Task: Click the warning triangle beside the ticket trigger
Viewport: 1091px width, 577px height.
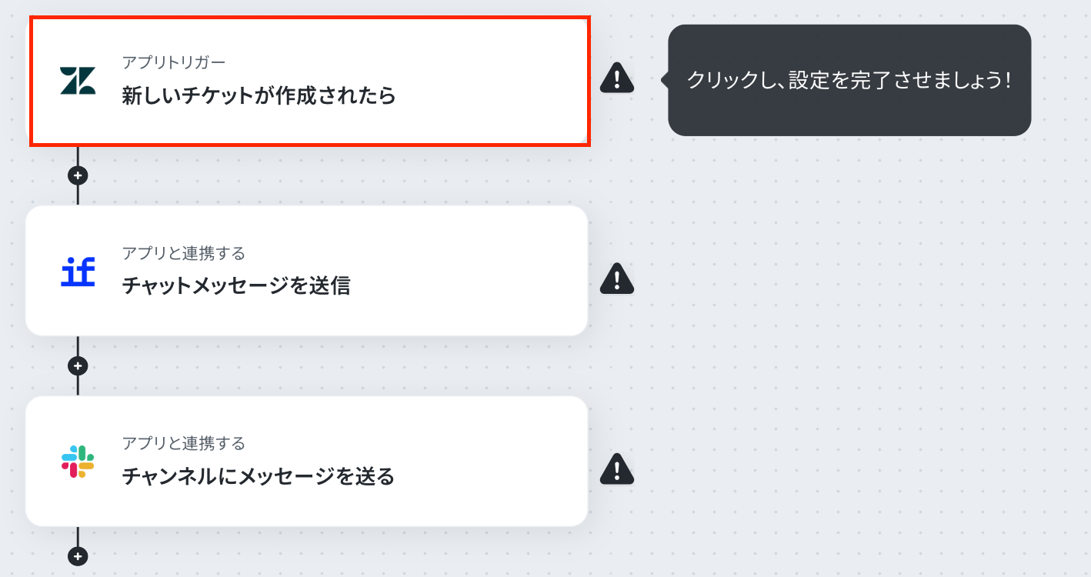Action: (617, 77)
